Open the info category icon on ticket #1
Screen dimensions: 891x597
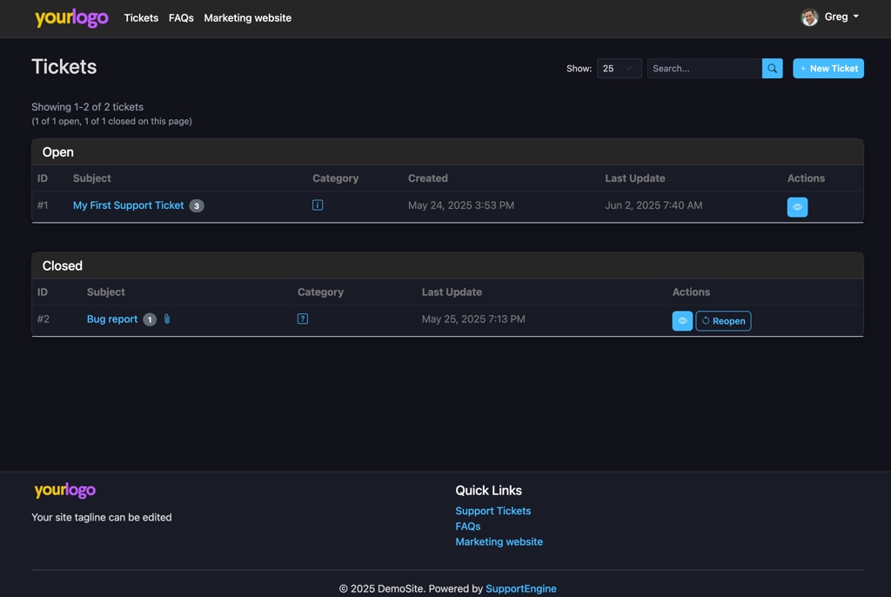click(318, 205)
